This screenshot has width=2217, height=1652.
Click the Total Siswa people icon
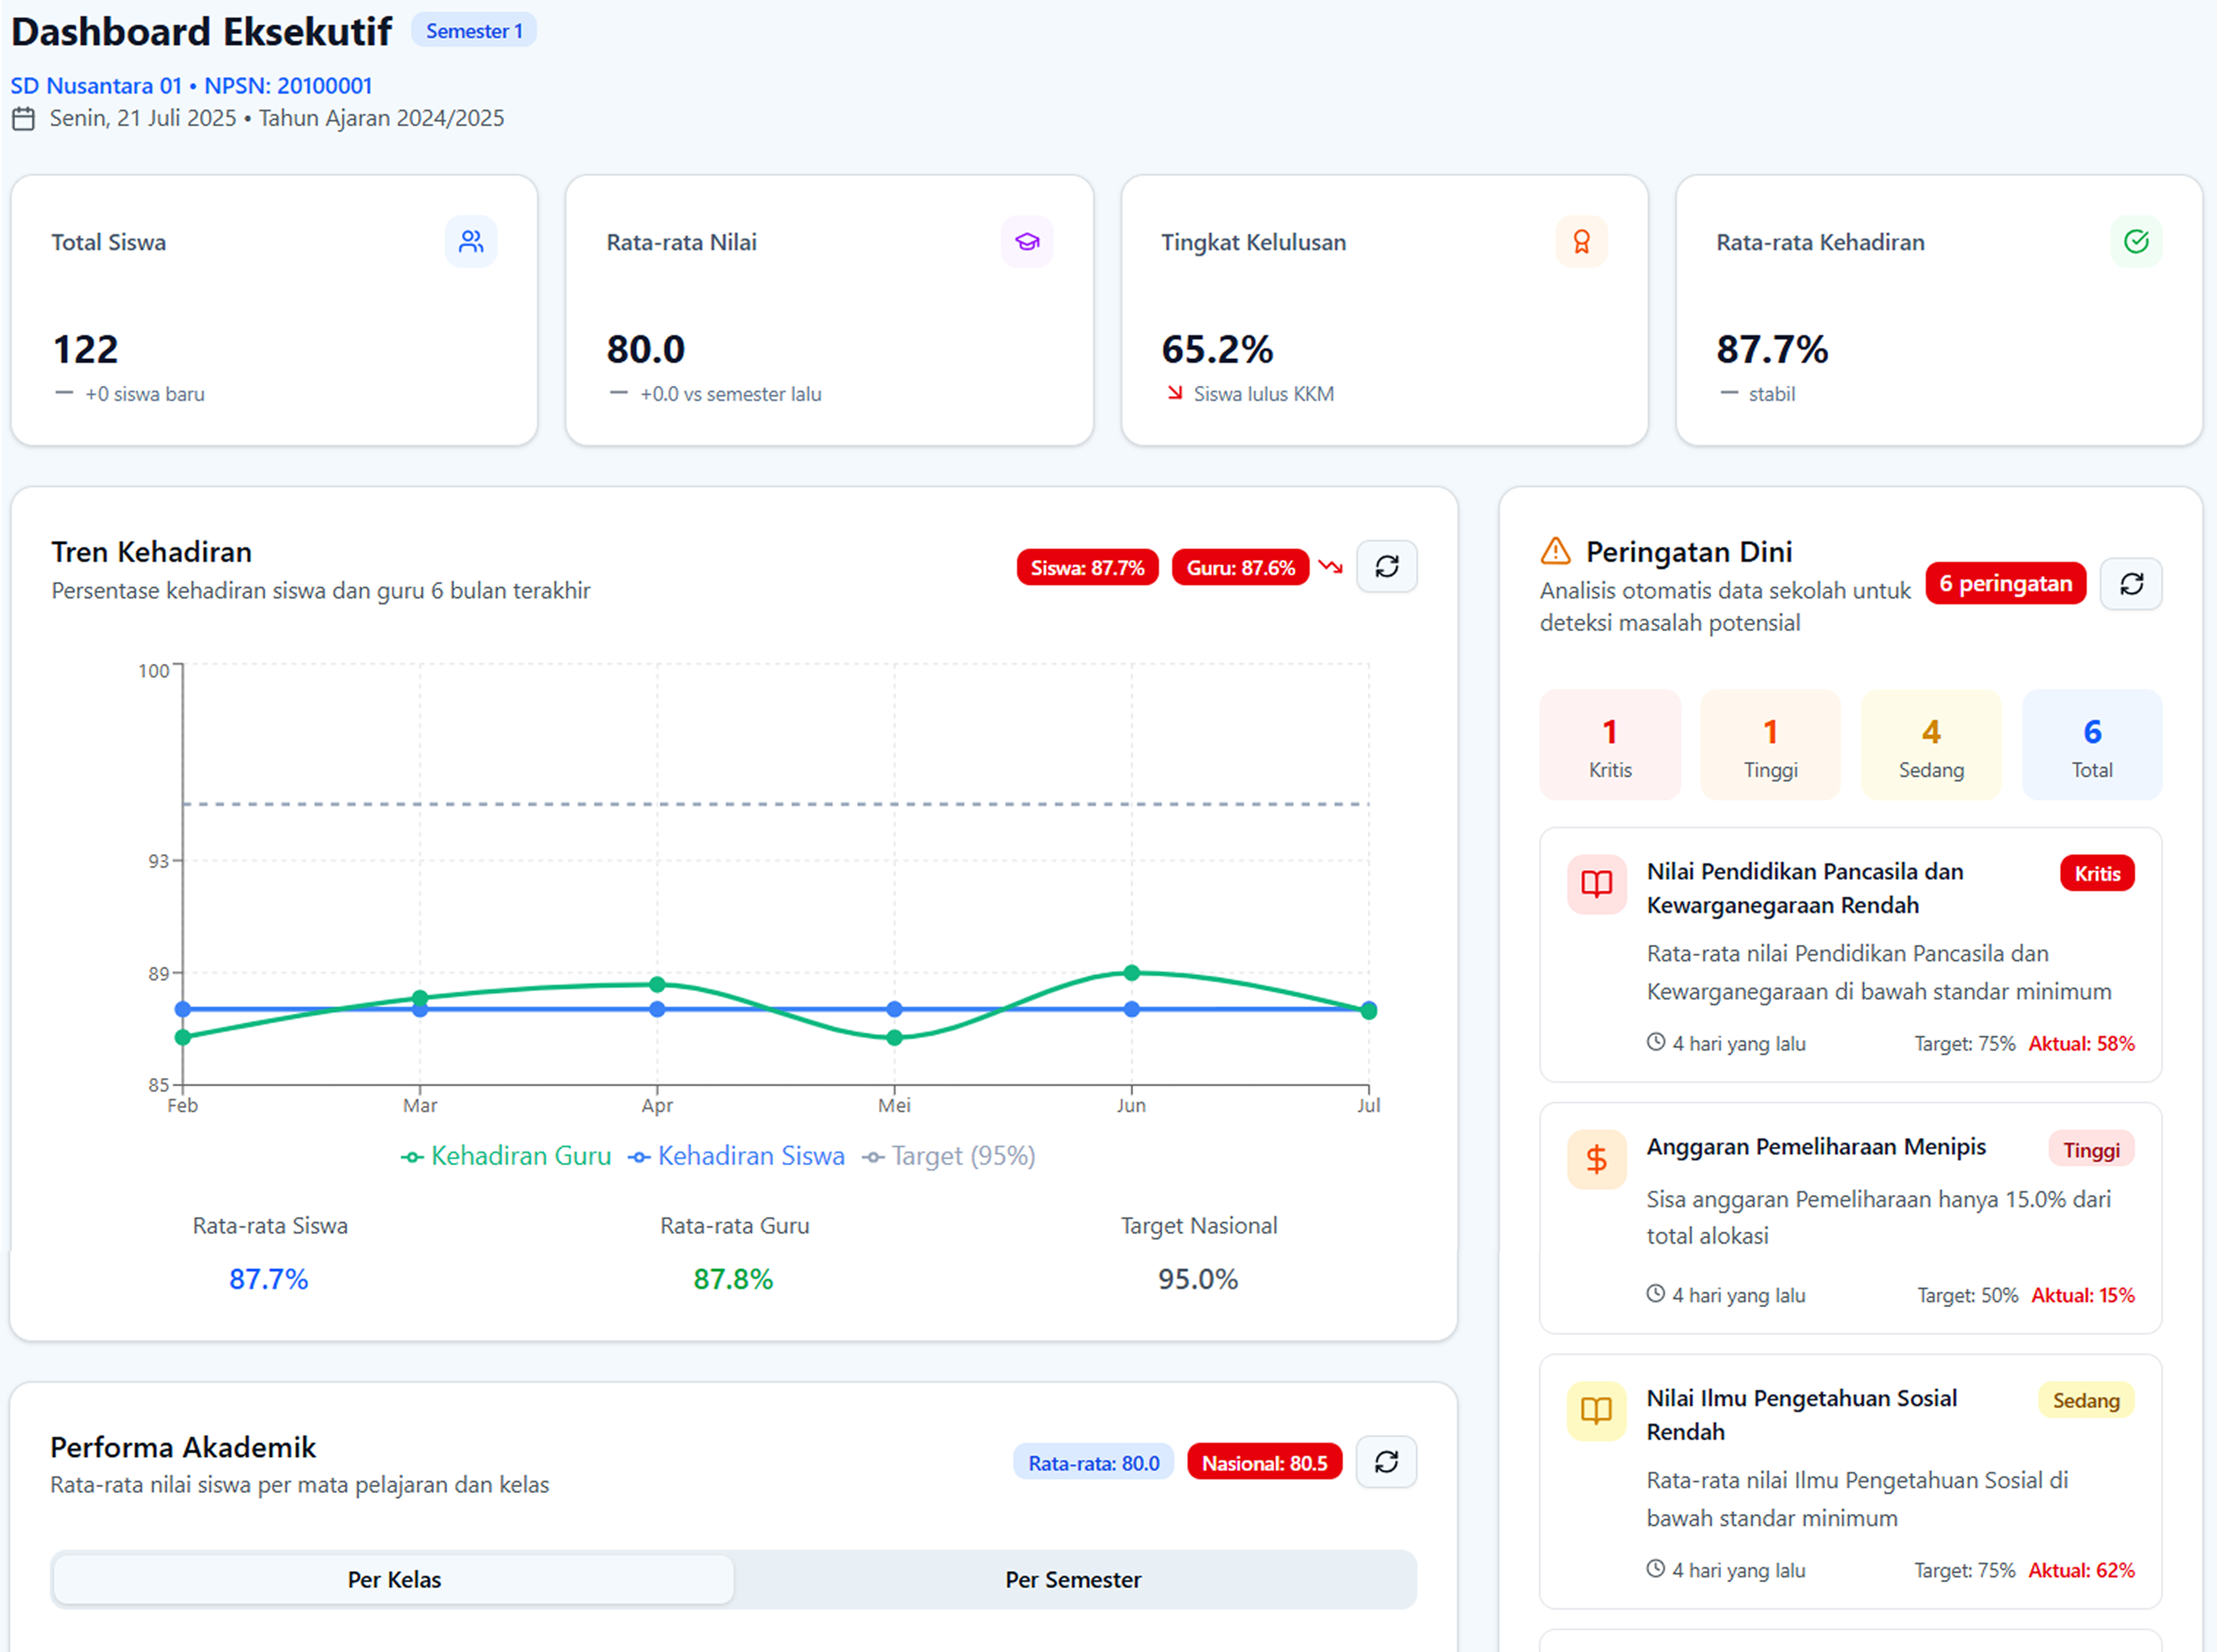(471, 242)
